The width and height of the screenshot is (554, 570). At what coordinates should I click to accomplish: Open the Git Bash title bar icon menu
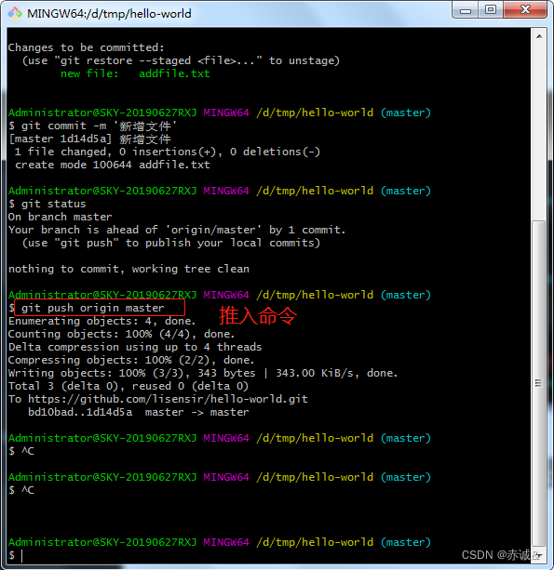[x=15, y=14]
